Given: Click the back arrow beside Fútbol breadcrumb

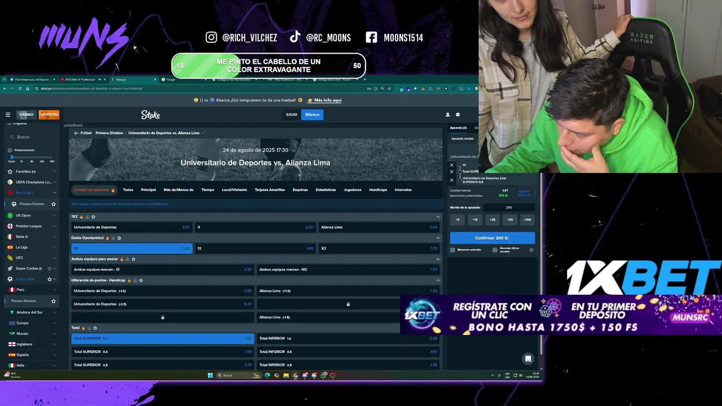Looking at the screenshot, I should tap(76, 133).
